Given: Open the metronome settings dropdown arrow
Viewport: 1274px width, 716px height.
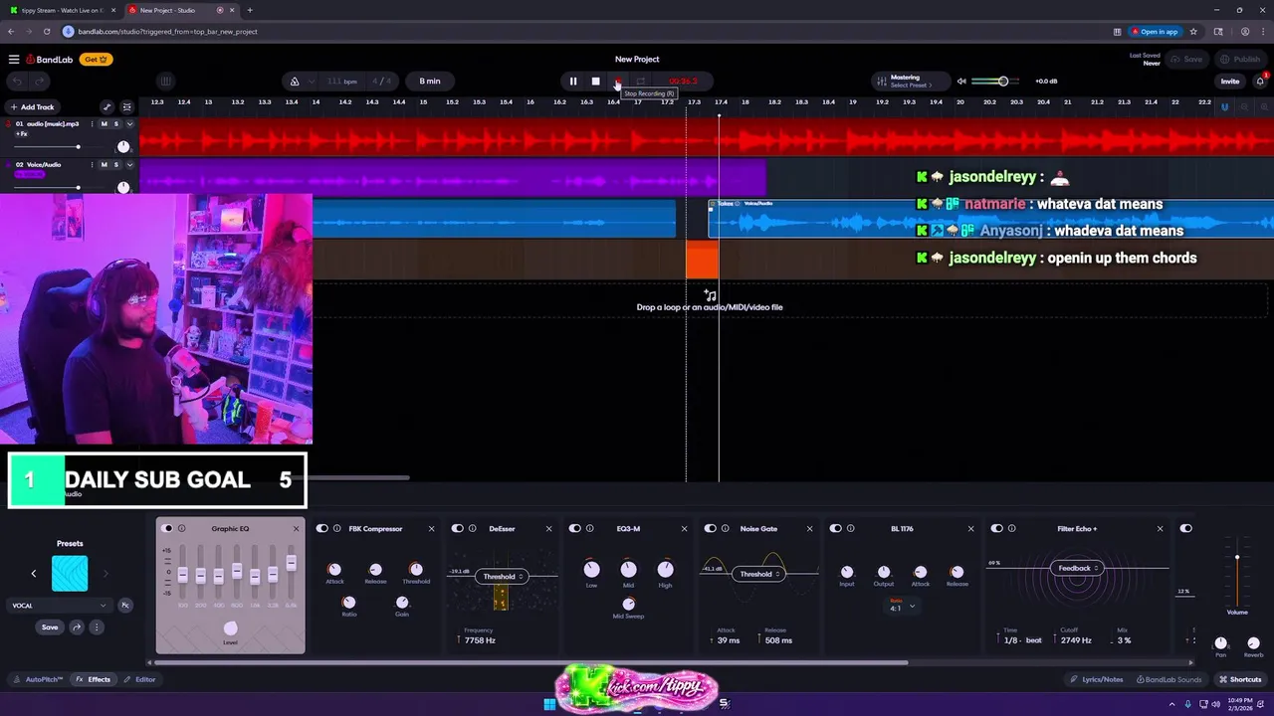Looking at the screenshot, I should pyautogui.click(x=312, y=82).
